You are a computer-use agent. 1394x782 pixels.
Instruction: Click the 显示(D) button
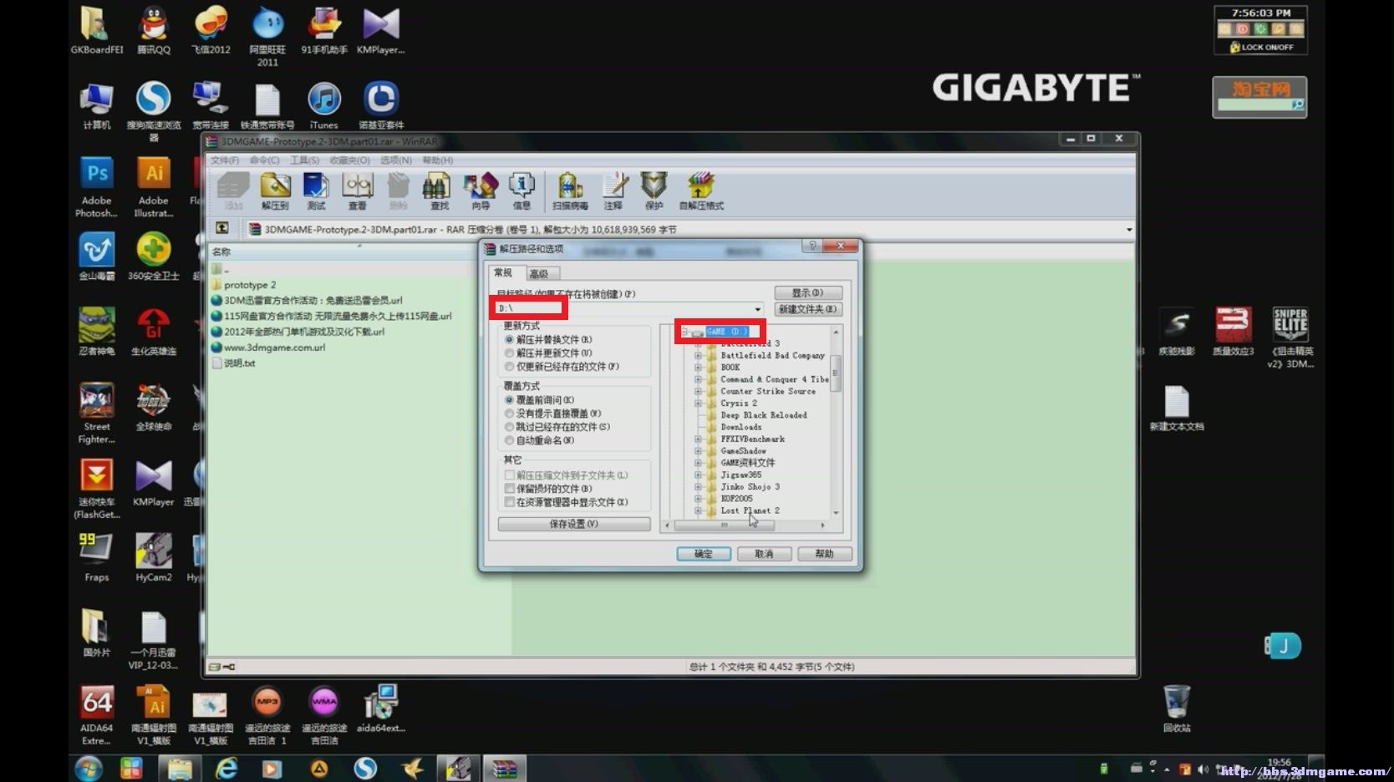click(808, 292)
